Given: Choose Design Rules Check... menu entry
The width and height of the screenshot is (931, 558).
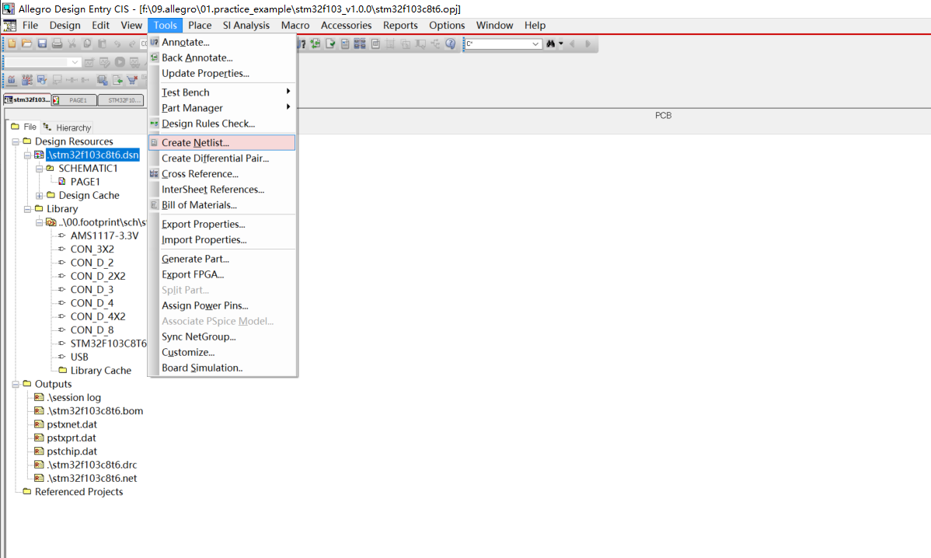Looking at the screenshot, I should pyautogui.click(x=221, y=124).
